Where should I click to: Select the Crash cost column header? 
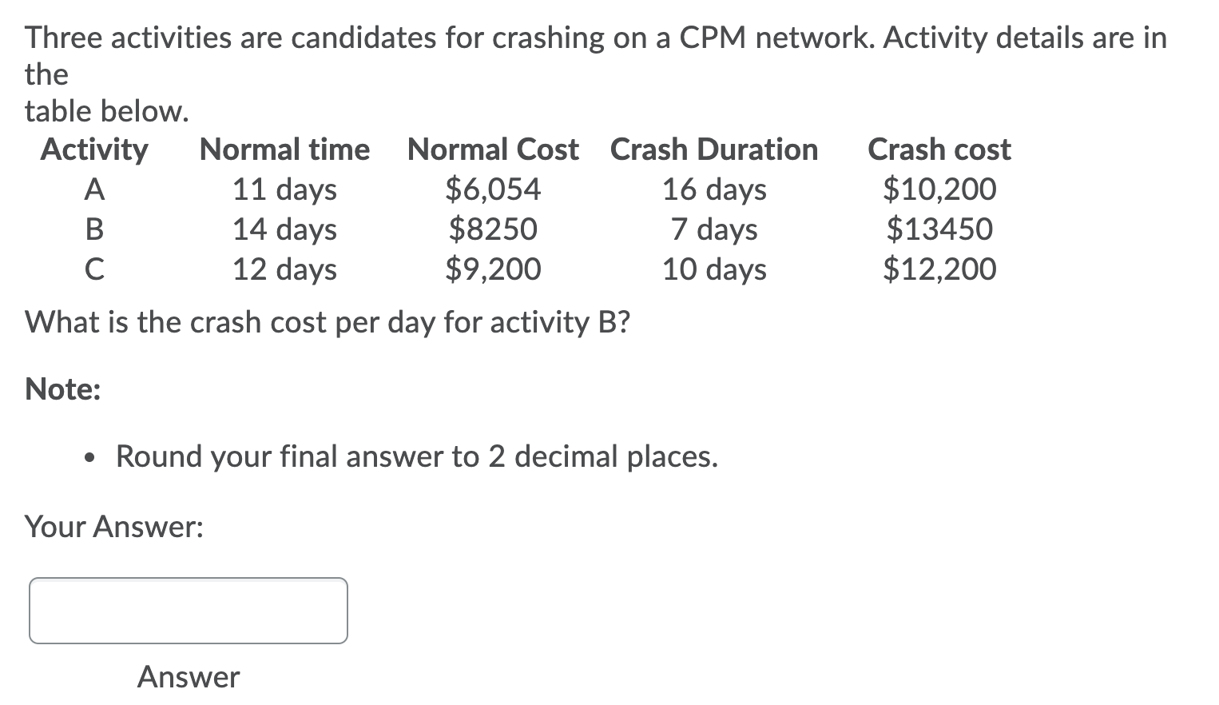click(x=939, y=149)
